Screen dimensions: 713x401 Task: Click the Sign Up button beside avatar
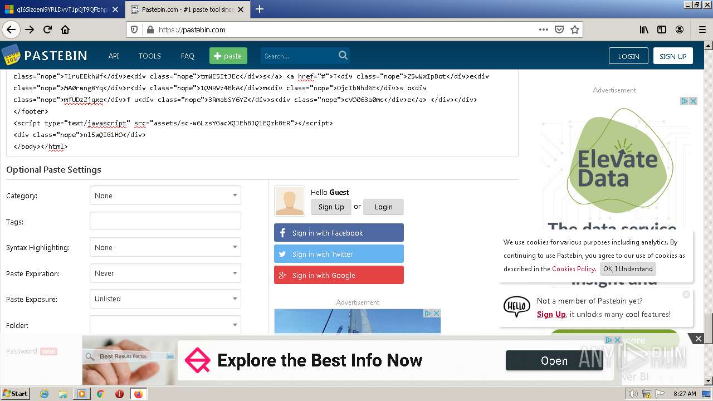[331, 207]
